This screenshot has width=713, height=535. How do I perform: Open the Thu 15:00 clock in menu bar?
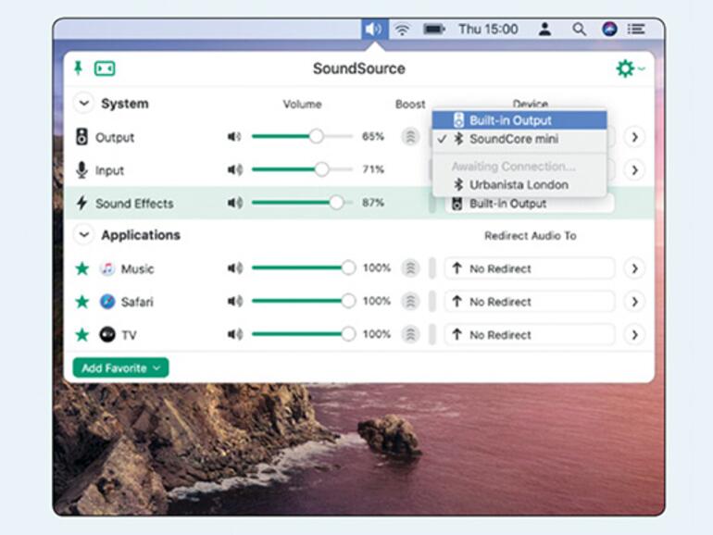pos(488,30)
